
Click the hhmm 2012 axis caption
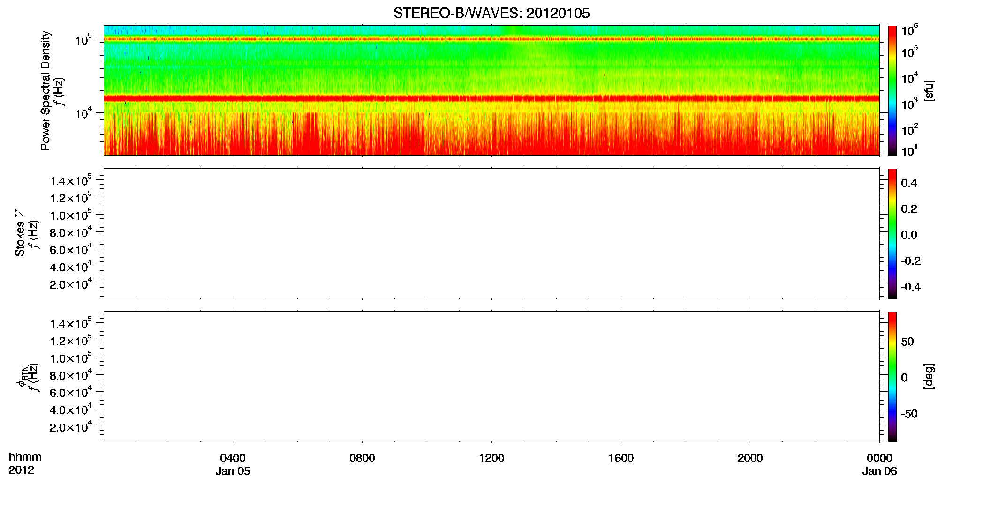pyautogui.click(x=25, y=463)
